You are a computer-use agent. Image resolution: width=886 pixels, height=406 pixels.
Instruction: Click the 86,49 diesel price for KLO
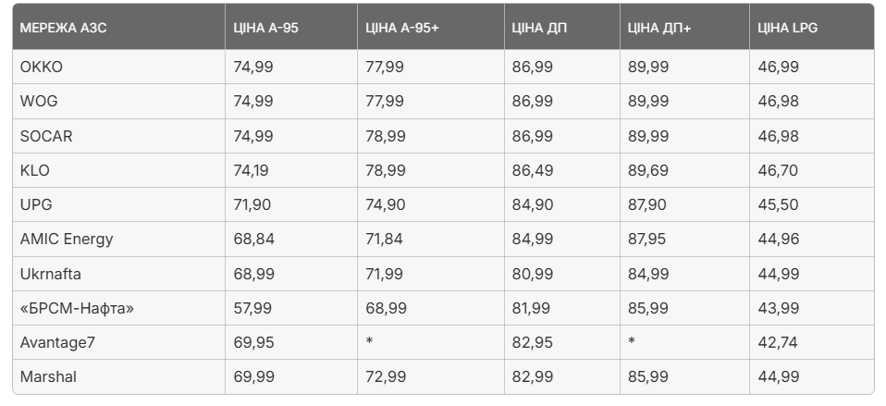532,170
